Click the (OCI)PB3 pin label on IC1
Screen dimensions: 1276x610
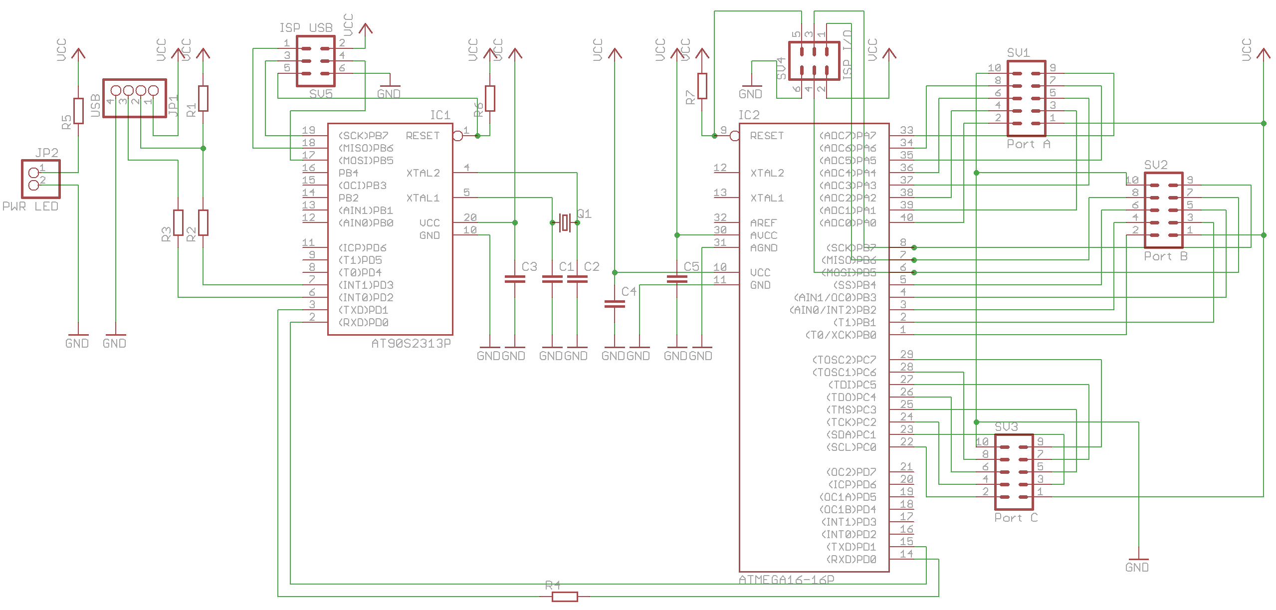pyautogui.click(x=363, y=186)
